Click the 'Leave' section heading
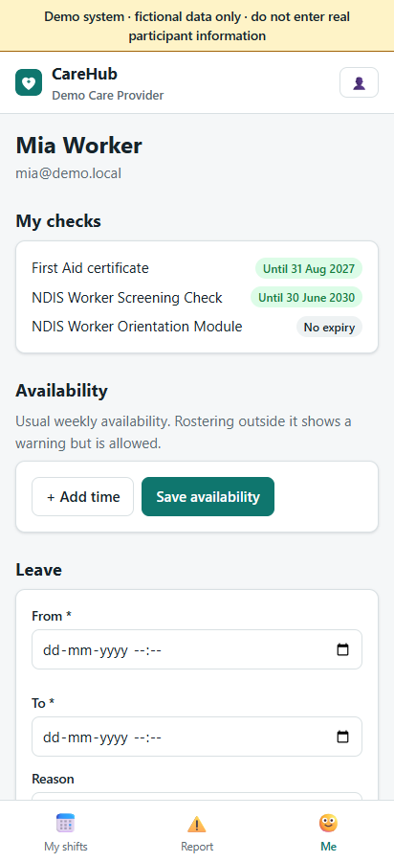 tap(38, 570)
